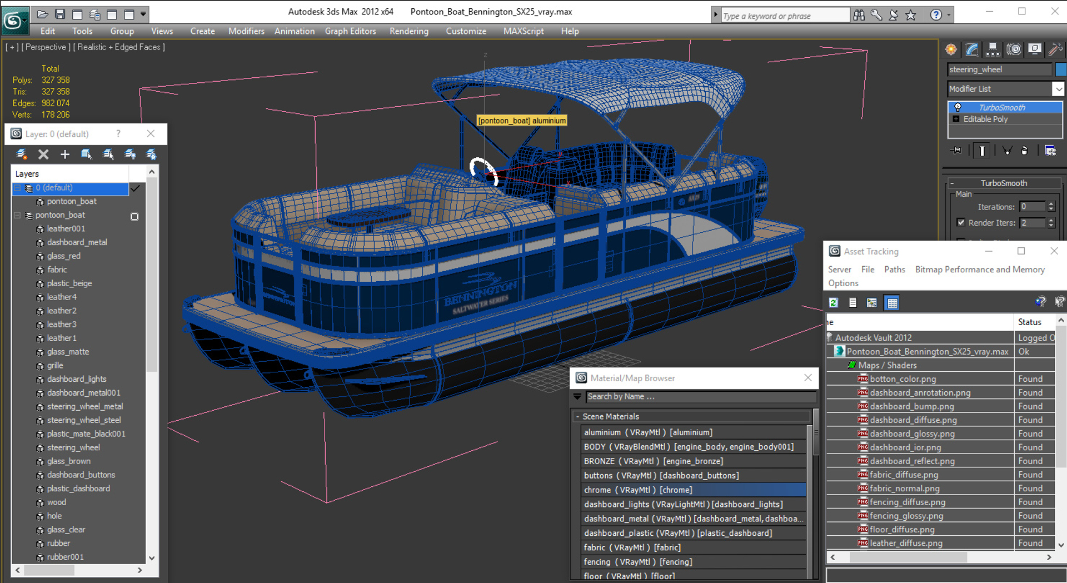This screenshot has width=1067, height=583.
Task: Open the Modifiers menu
Action: (246, 31)
